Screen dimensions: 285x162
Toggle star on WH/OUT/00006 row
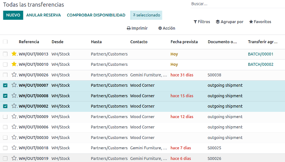click(x=14, y=127)
